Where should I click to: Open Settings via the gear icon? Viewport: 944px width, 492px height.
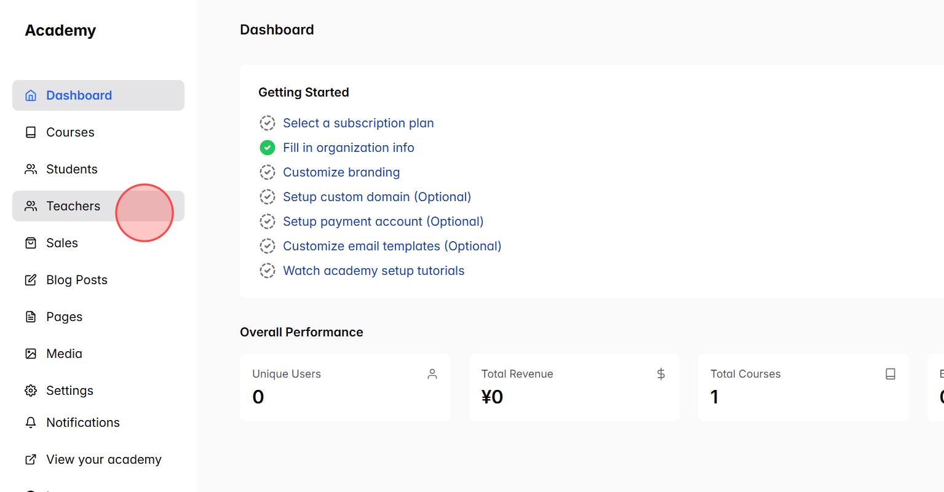(x=30, y=391)
